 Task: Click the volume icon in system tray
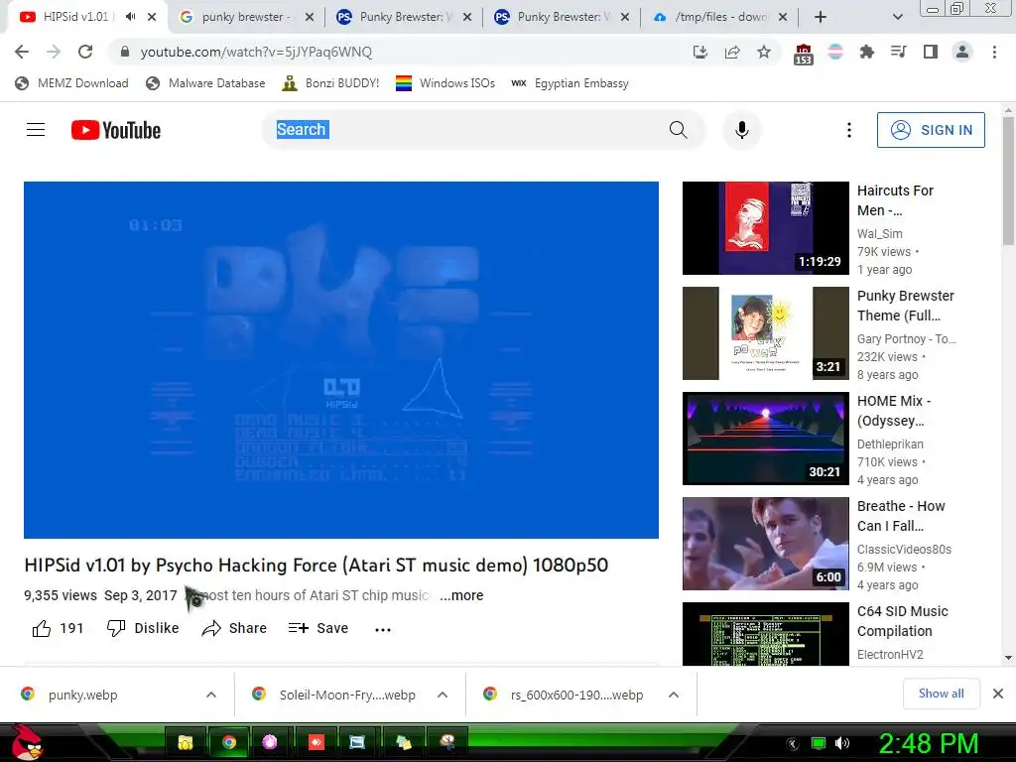[x=842, y=743]
